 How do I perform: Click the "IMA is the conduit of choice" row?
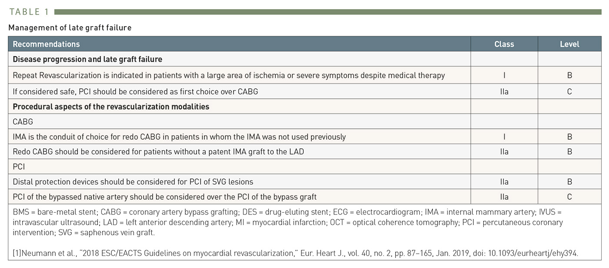[179, 137]
